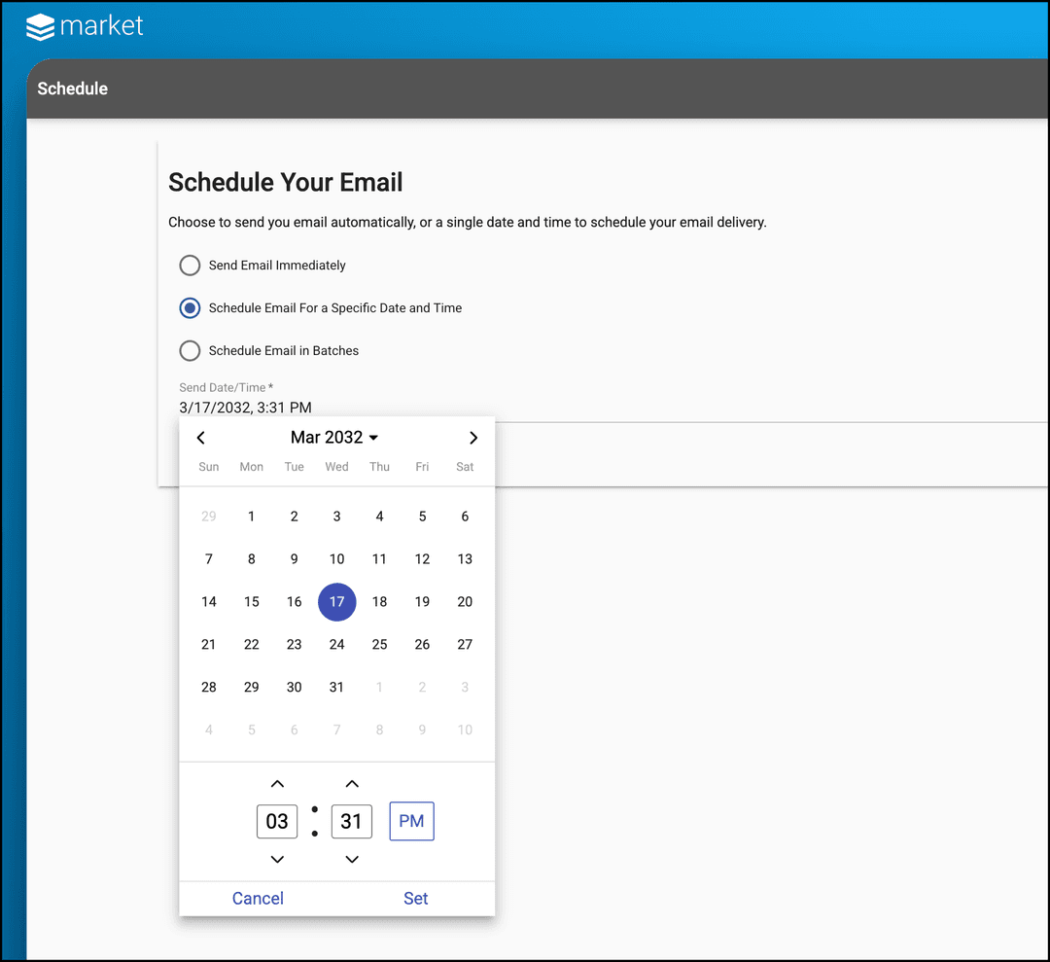Viewport: 1050px width, 962px height.
Task: Choose Schedule Email in Batches option
Action: coord(191,351)
